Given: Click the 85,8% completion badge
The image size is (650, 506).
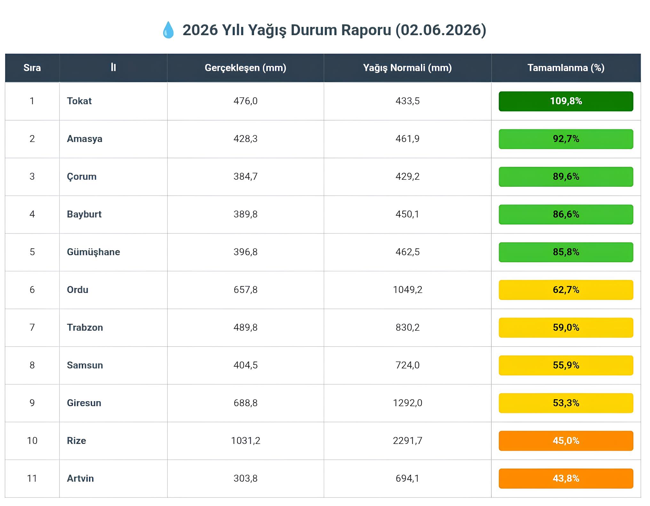Looking at the screenshot, I should [x=566, y=252].
